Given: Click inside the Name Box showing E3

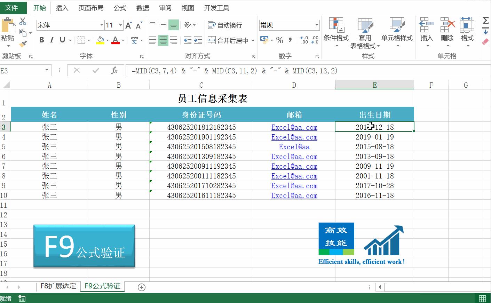Looking at the screenshot, I should click(21, 70).
